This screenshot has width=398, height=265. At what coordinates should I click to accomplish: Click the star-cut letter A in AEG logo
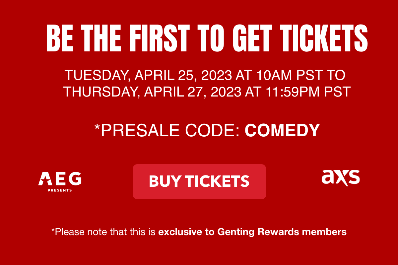[x=44, y=178]
